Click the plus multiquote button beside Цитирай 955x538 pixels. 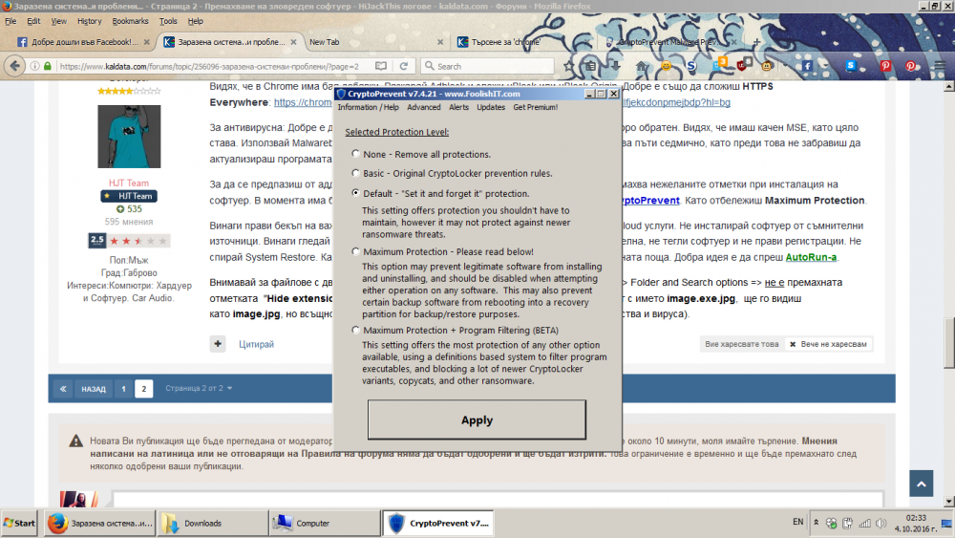(x=218, y=344)
